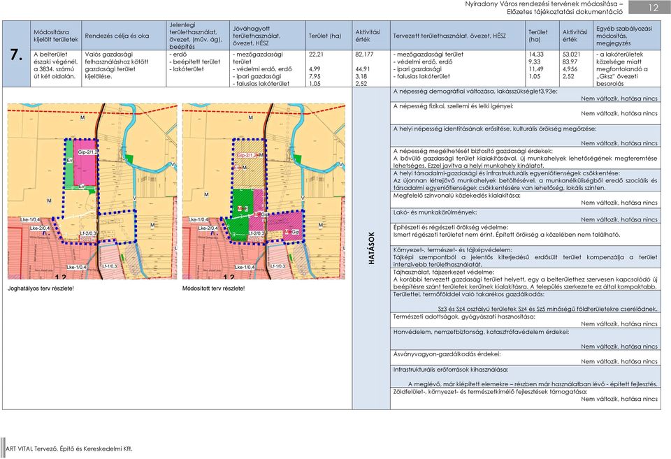Select the heading 'Tájhasználat, tájszerkezet védelme'
This screenshot has width=671, height=459.
click(x=443, y=272)
